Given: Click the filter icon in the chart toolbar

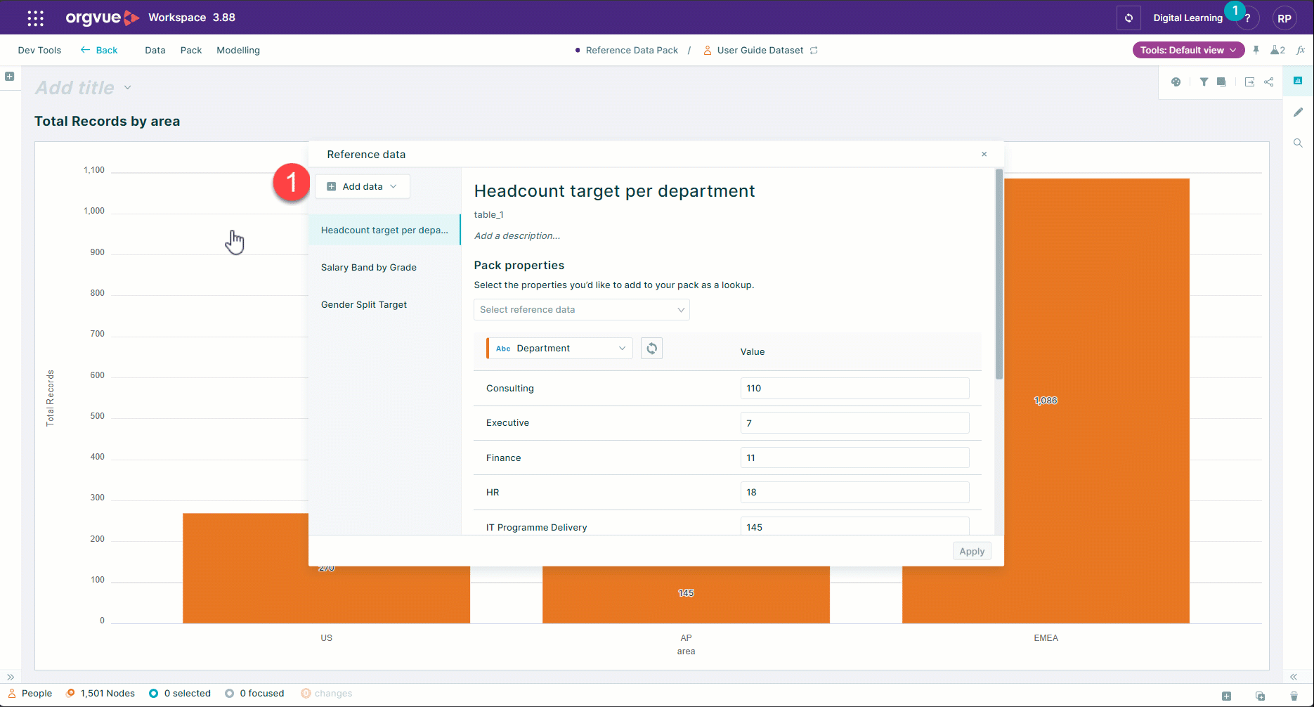Looking at the screenshot, I should click(x=1204, y=82).
